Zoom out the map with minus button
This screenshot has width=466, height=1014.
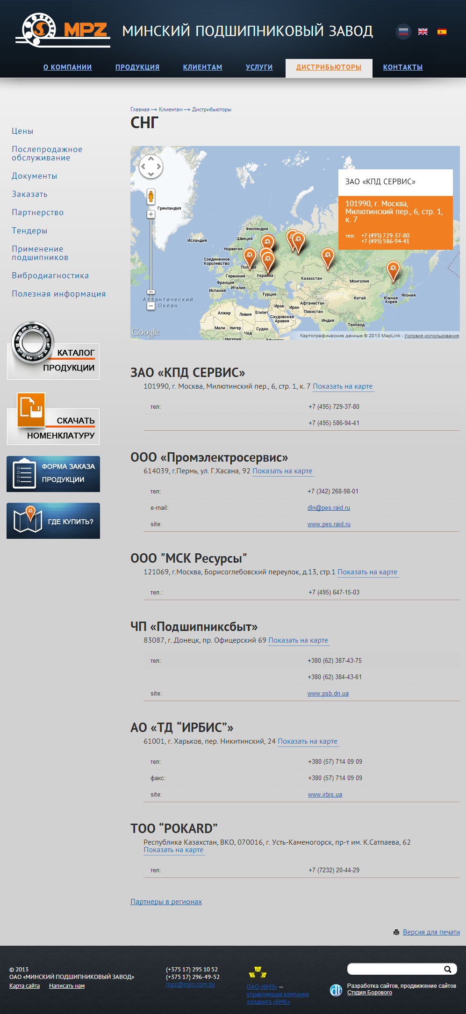coord(151,306)
